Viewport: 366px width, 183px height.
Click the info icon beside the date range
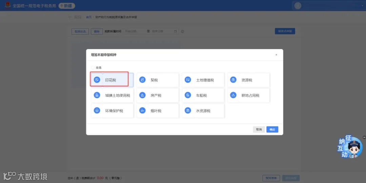[183, 31]
